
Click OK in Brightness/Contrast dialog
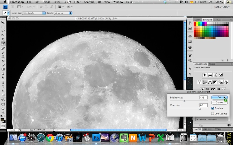[x=219, y=97]
